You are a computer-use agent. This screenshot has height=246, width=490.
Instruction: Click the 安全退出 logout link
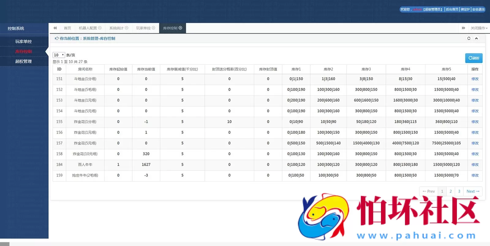tap(478, 9)
